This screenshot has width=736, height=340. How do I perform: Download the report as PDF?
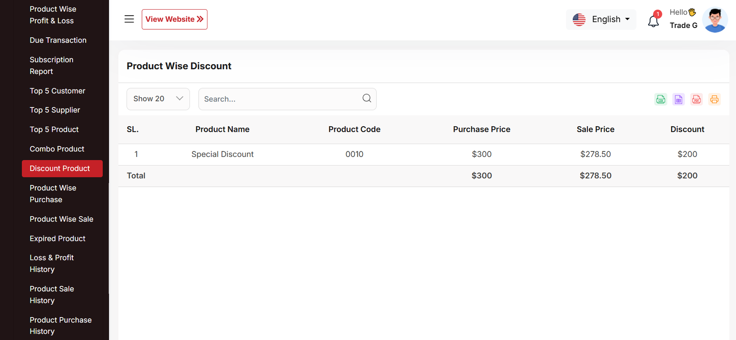pos(696,100)
